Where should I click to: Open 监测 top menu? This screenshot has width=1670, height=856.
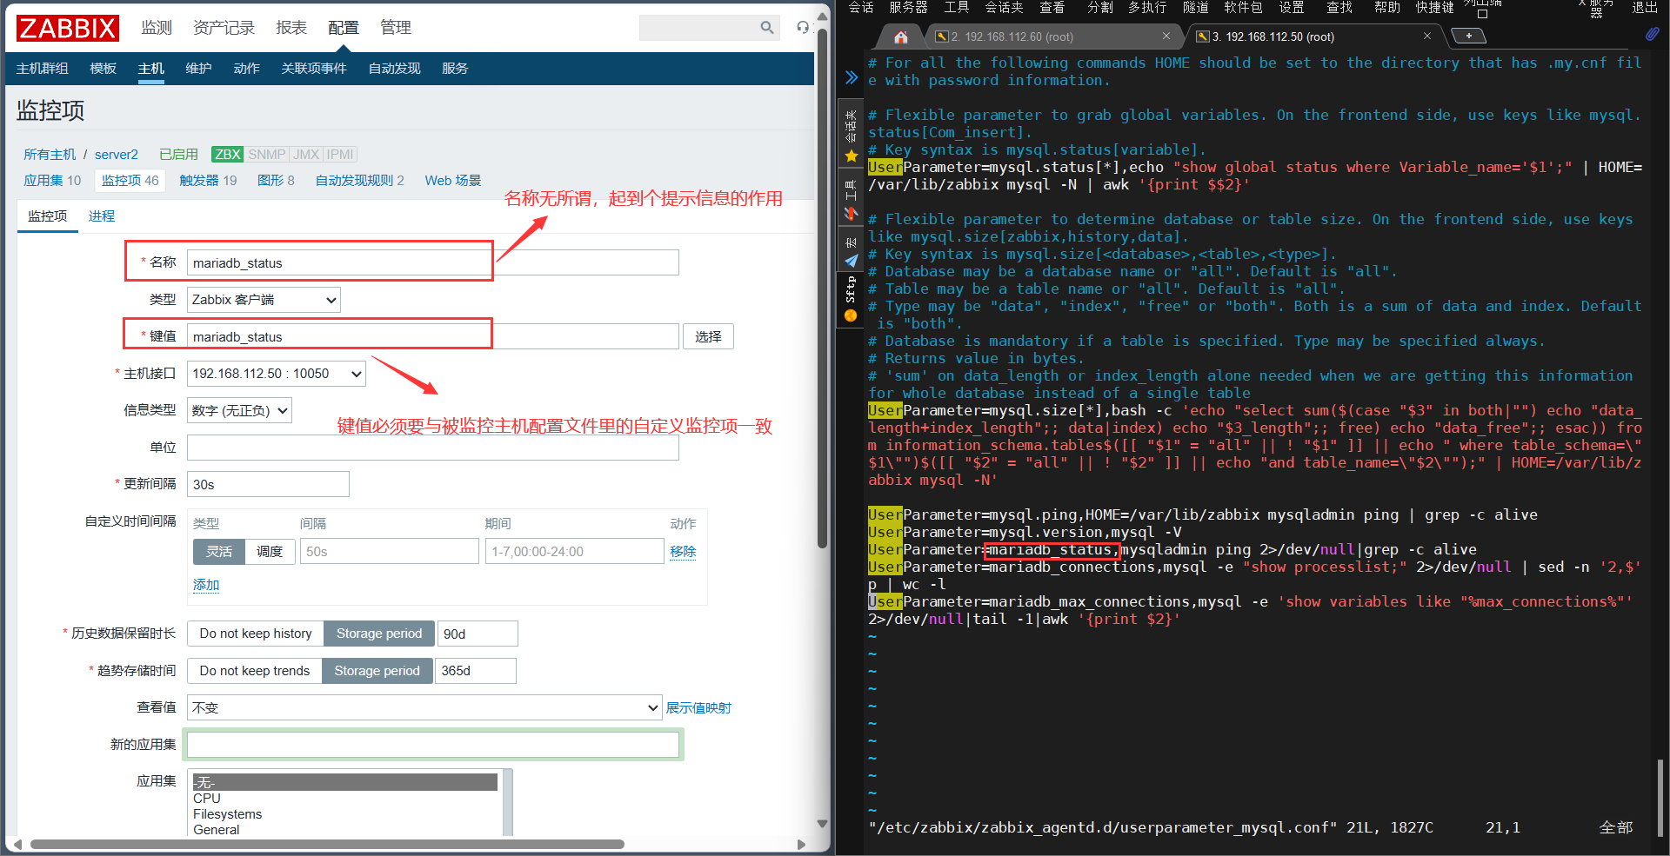click(x=157, y=28)
